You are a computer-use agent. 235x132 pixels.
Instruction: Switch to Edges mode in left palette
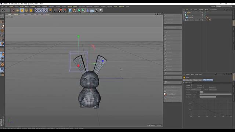click(x=2, y=40)
